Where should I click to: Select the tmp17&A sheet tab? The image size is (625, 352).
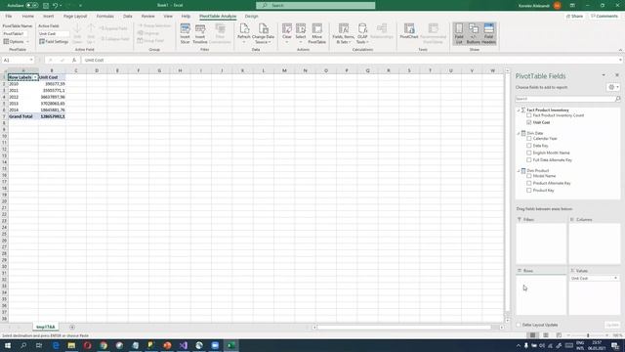click(46, 327)
